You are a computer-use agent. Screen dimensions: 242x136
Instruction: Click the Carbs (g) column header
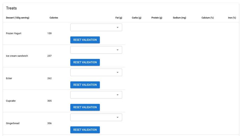(x=137, y=18)
